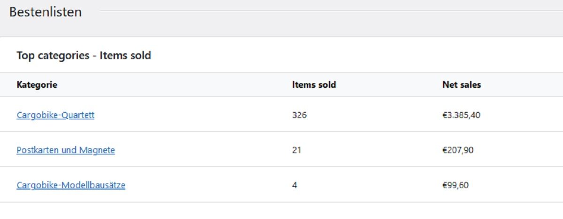The width and height of the screenshot is (563, 219).
Task: Click the divider line beside Bestenlisten heading
Action: (x=331, y=10)
